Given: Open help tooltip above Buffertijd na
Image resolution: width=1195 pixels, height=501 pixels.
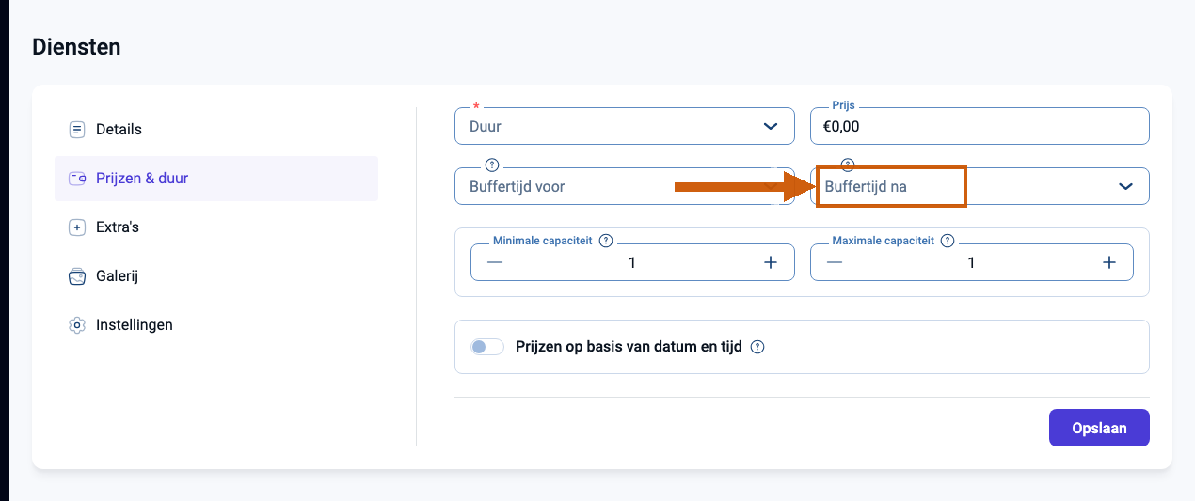Looking at the screenshot, I should (847, 164).
